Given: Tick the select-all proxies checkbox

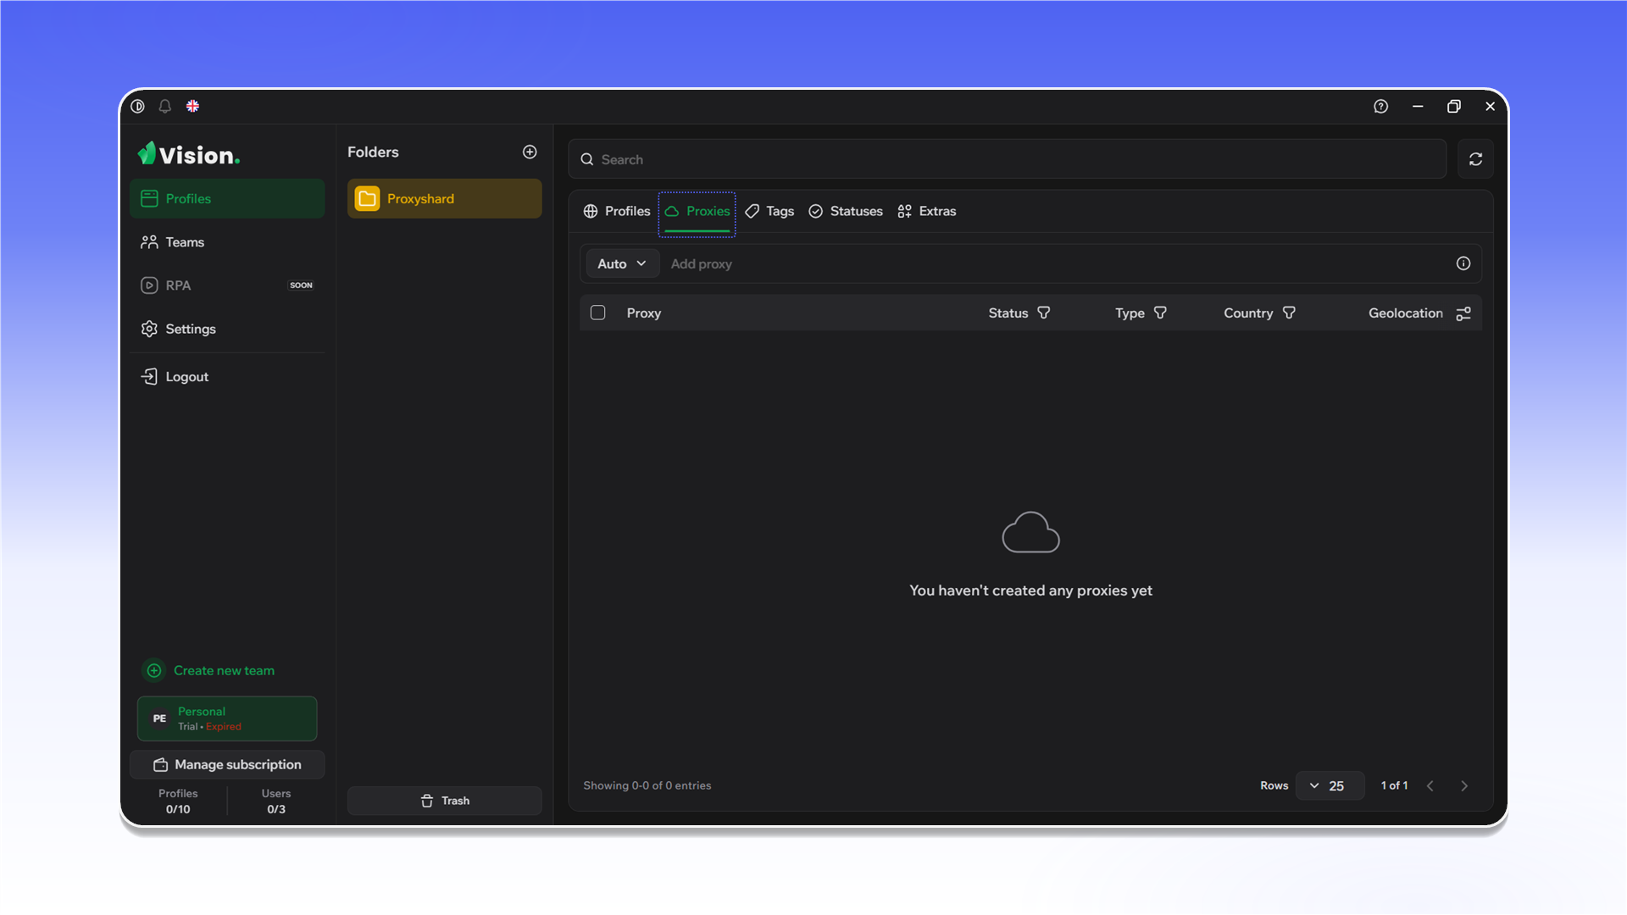Looking at the screenshot, I should point(597,313).
